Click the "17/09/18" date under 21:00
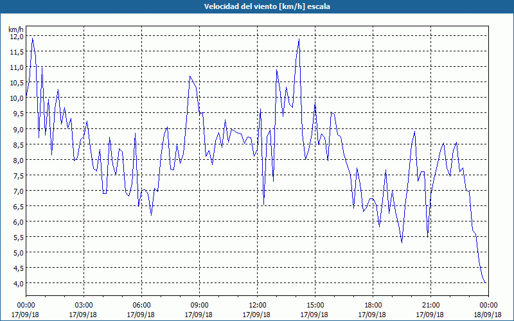The image size is (514, 321). pos(430,315)
